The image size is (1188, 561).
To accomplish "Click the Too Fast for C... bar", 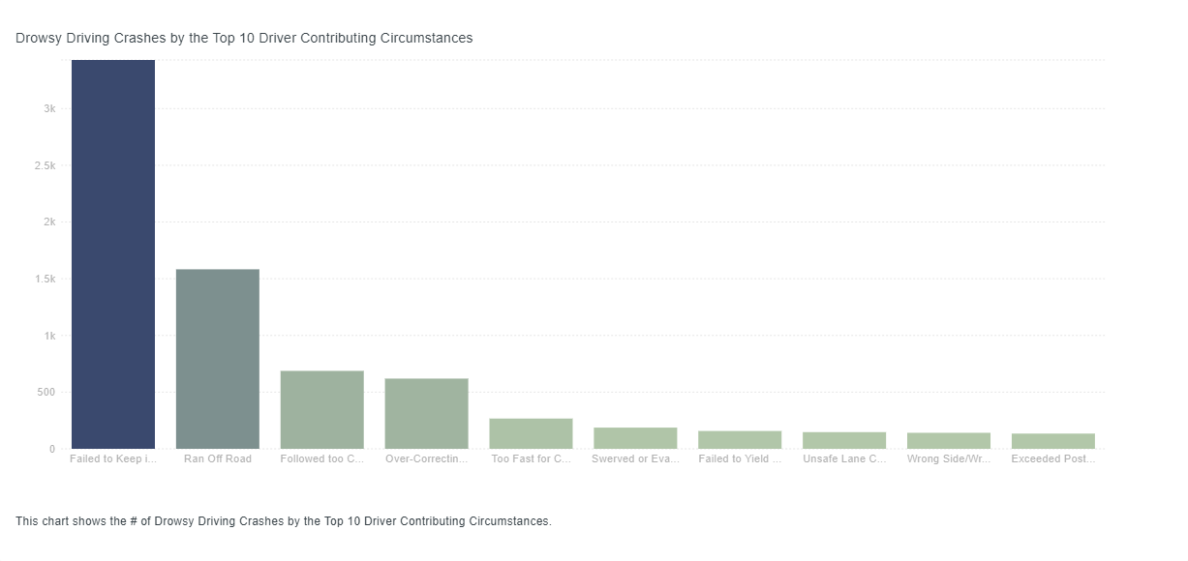I will [532, 433].
